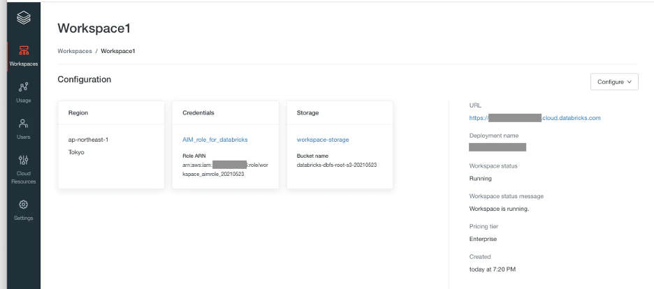
Task: Click the "today at 7:20 PM" timestamp
Action: pyautogui.click(x=493, y=269)
